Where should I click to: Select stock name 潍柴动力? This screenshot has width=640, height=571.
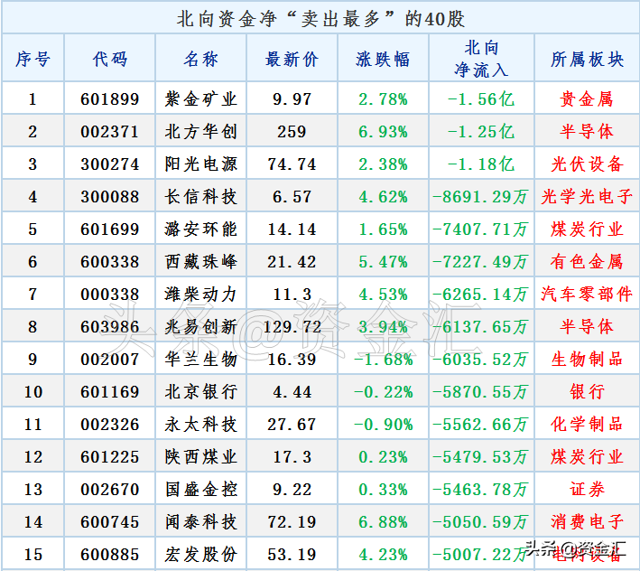(200, 295)
